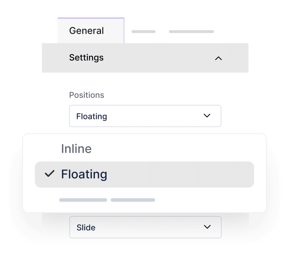Open the Positions dropdown box
The width and height of the screenshot is (289, 274).
(145, 116)
